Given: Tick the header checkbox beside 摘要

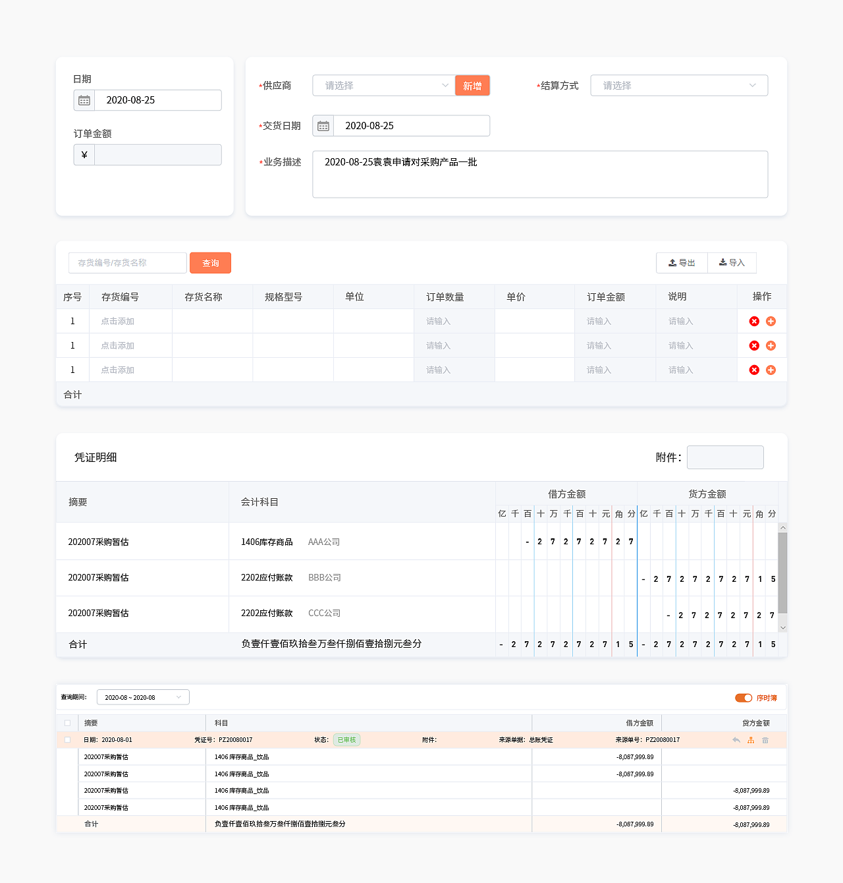Looking at the screenshot, I should pyautogui.click(x=67, y=723).
